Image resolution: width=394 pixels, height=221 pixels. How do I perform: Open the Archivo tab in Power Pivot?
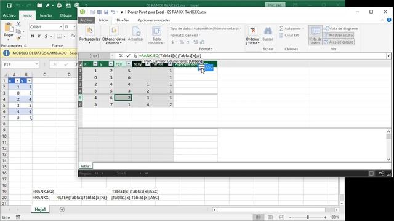[86, 20]
